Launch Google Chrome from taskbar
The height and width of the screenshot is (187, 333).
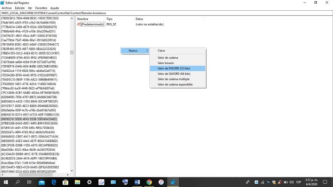(x=149, y=182)
